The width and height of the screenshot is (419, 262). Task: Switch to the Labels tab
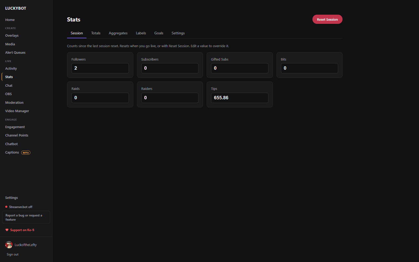pyautogui.click(x=141, y=33)
